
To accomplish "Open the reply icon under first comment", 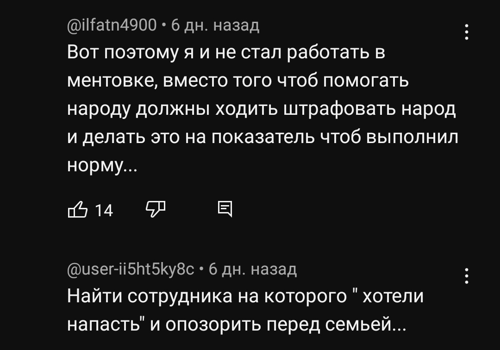I will [225, 210].
